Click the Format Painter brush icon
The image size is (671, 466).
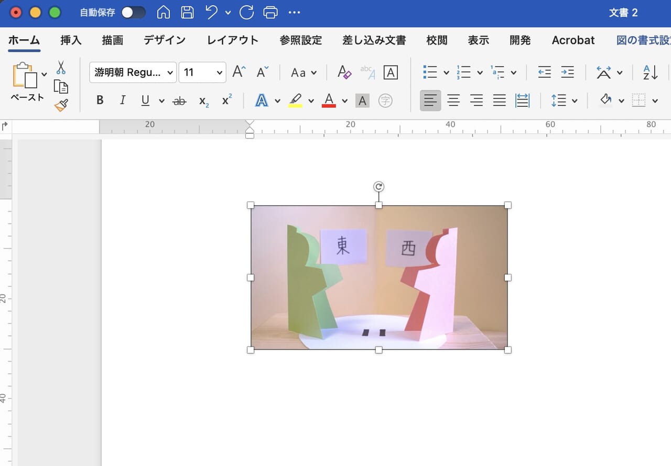[x=61, y=106]
